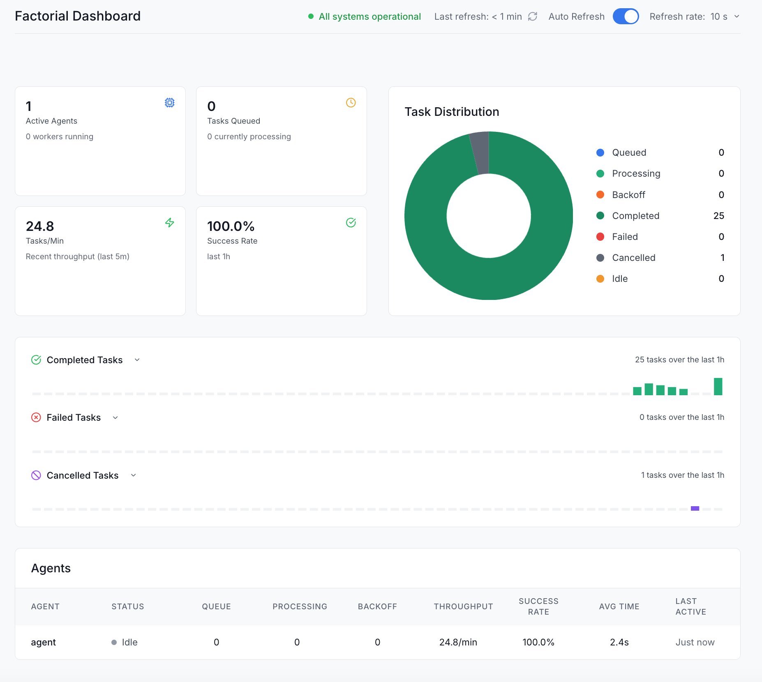
Task: Click the Cancelled Tasks purple ban icon
Action: [x=36, y=475]
